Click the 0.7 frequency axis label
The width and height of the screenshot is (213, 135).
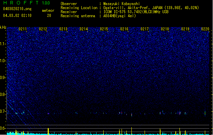[3, 111]
